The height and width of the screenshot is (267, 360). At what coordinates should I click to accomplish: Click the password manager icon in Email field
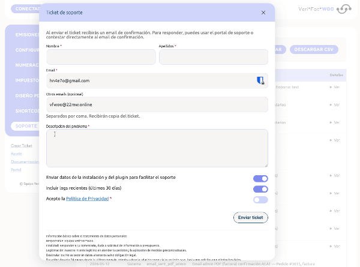[x=260, y=80]
